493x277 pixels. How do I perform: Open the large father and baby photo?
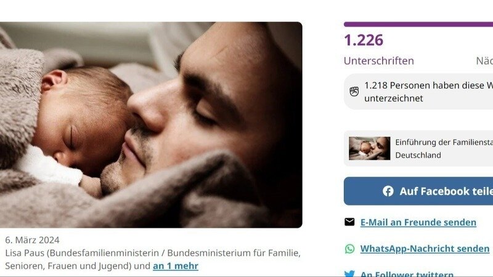click(x=151, y=125)
